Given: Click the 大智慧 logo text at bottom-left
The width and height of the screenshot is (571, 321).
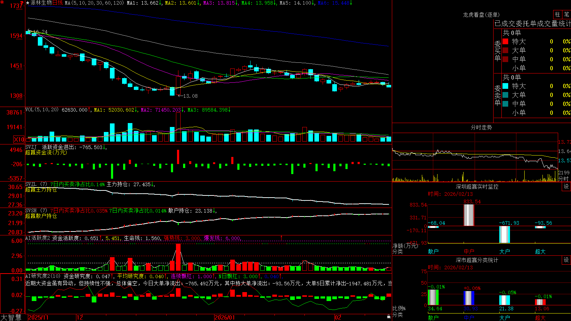Looking at the screenshot, I should [11, 317].
